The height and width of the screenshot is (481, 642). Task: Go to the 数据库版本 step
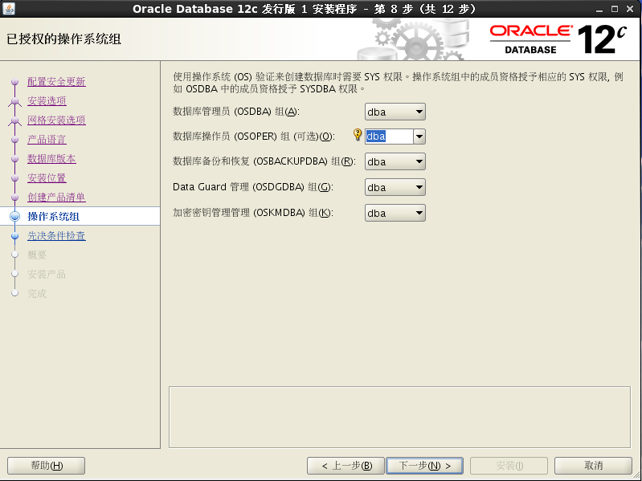(x=51, y=159)
